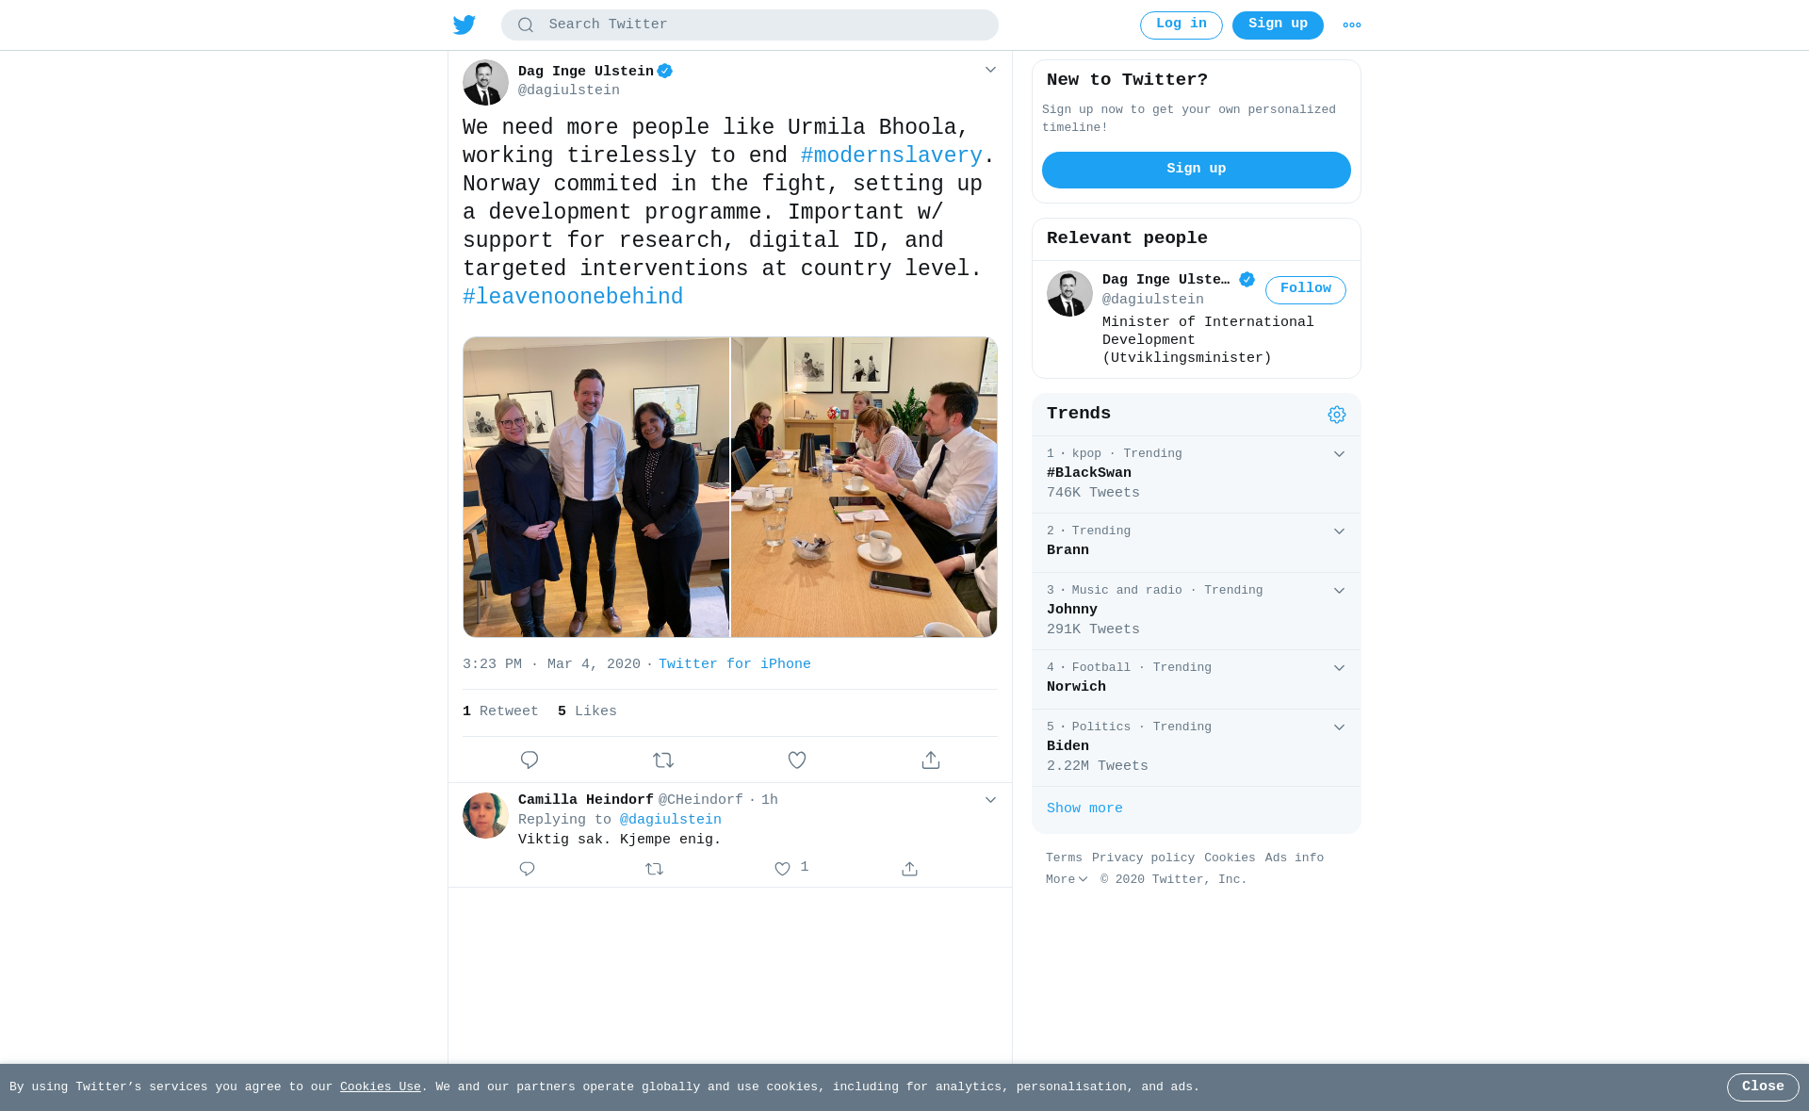This screenshot has width=1809, height=1111.
Task: Retweet Camilla Heindorf's reply
Action: coord(655,869)
